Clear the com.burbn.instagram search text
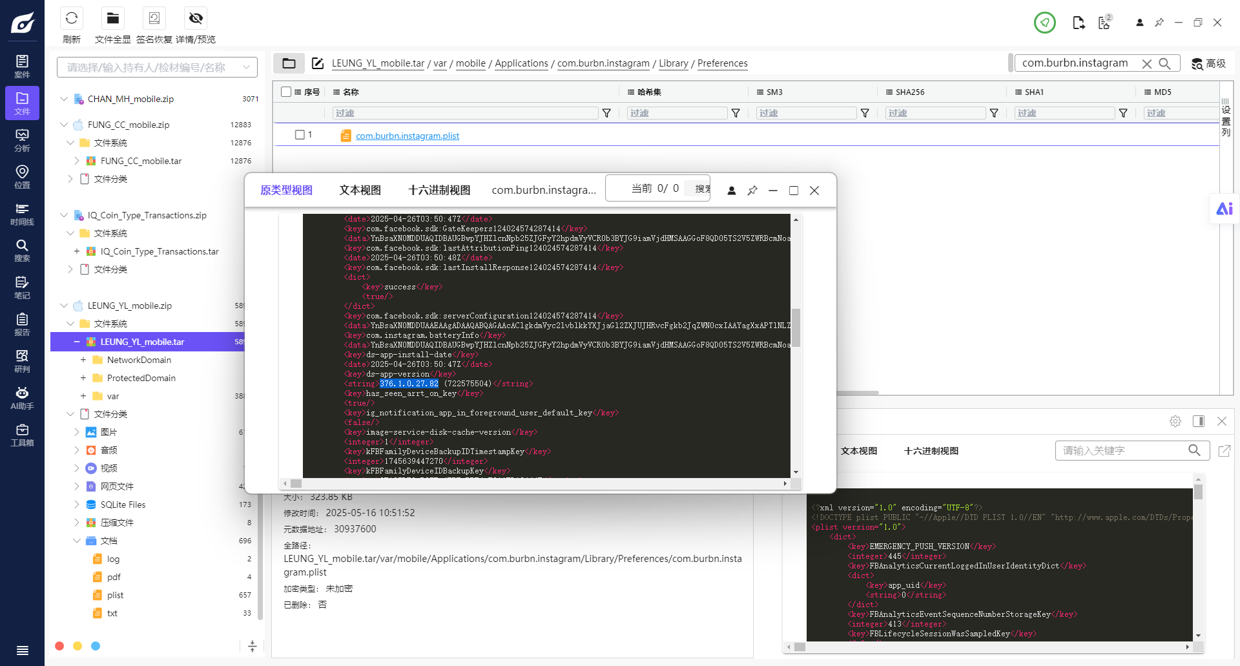1240x666 pixels. 1147,63
